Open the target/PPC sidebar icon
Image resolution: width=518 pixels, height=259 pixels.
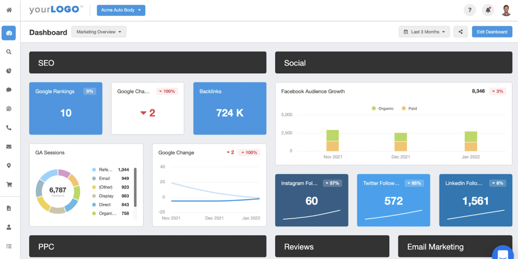(x=9, y=109)
